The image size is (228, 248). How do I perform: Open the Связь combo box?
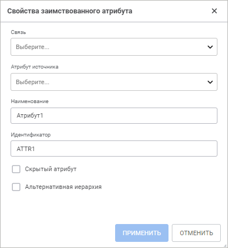pos(114,47)
